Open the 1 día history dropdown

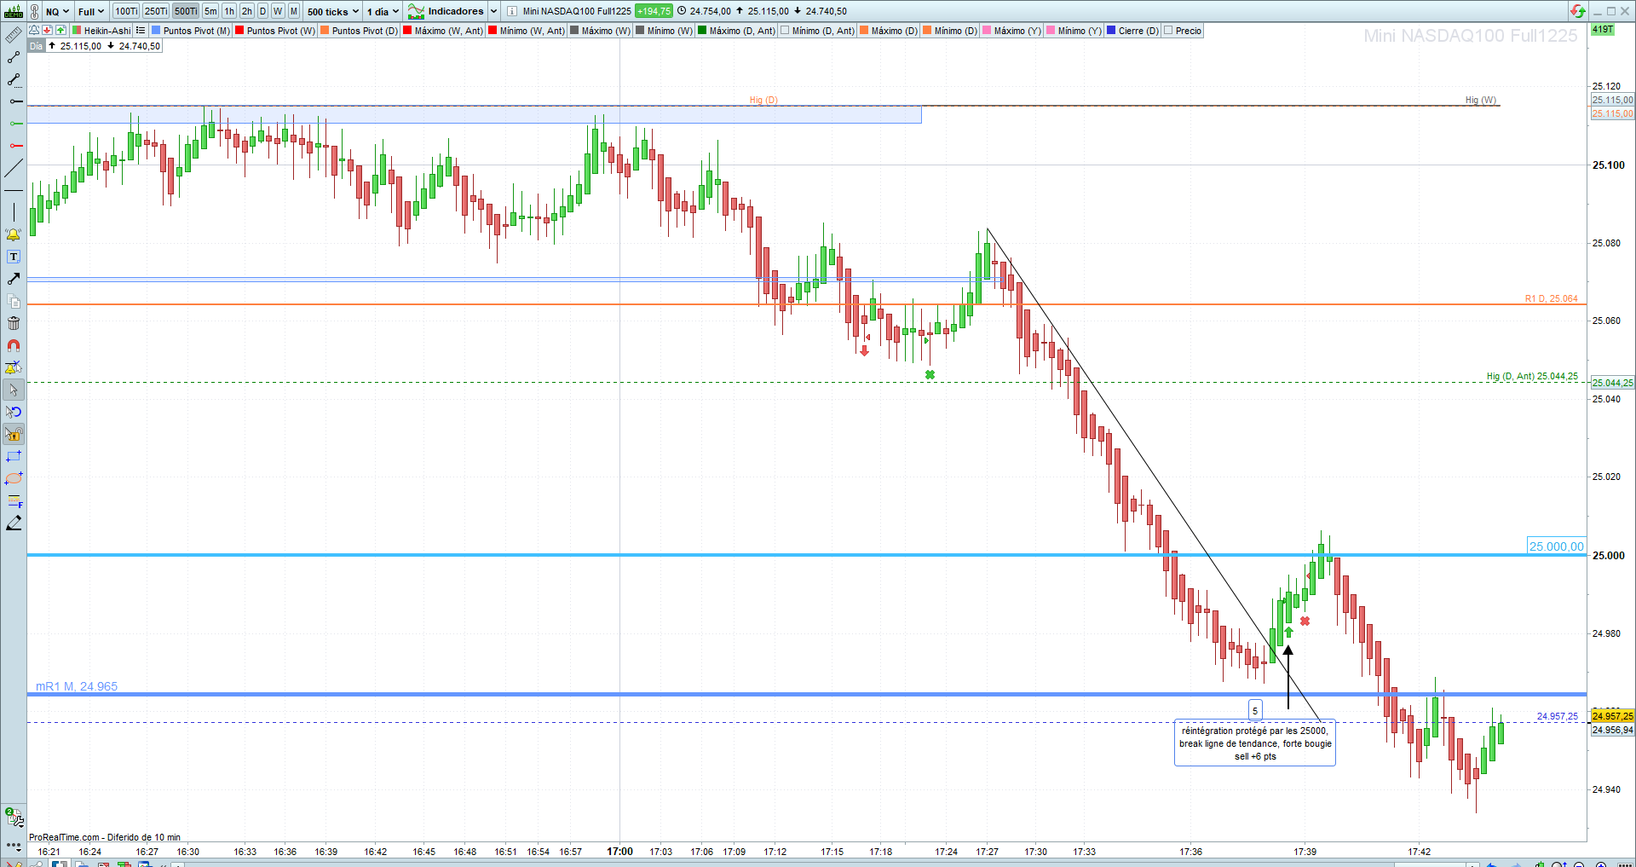click(x=383, y=11)
